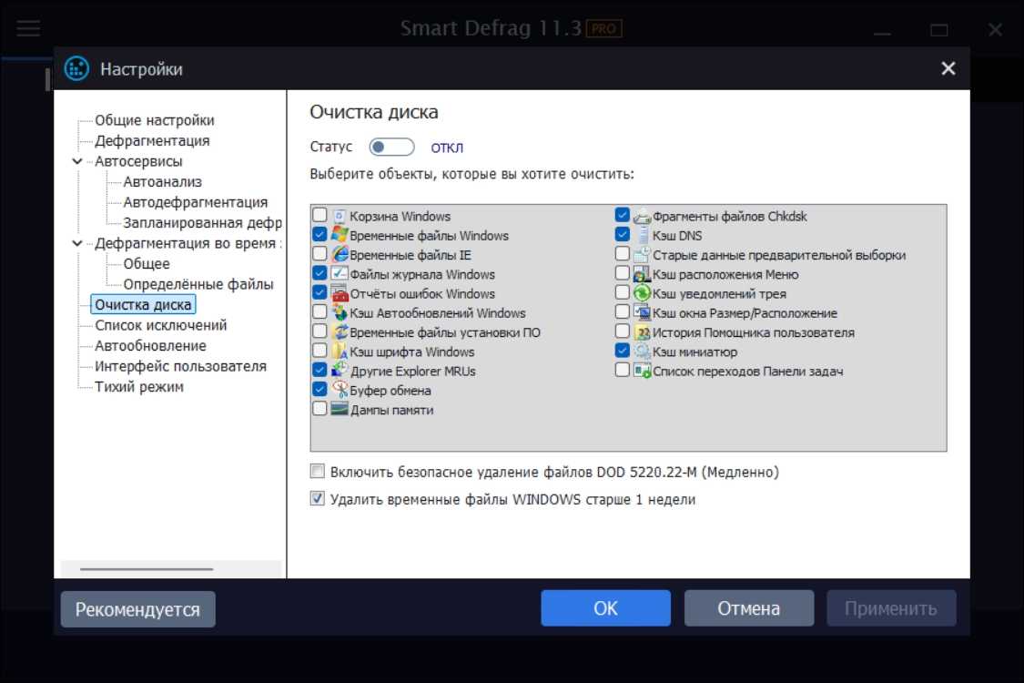Enable secure deletion DOD 5220.22-M checkbox
Viewport: 1024px width, 683px height.
pyautogui.click(x=317, y=471)
